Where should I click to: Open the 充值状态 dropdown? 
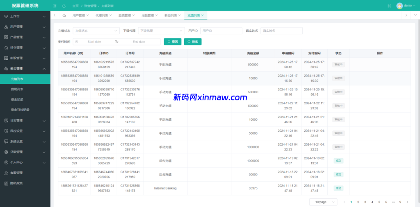pyautogui.click(x=96, y=31)
